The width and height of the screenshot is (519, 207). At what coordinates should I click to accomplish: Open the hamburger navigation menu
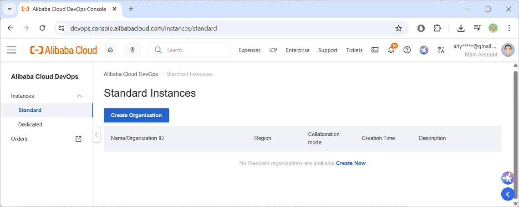pyautogui.click(x=11, y=50)
